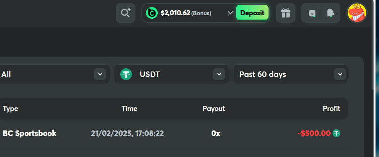Image resolution: width=379 pixels, height=157 pixels.
Task: Open the All filter dropdown
Action: pyautogui.click(x=100, y=74)
